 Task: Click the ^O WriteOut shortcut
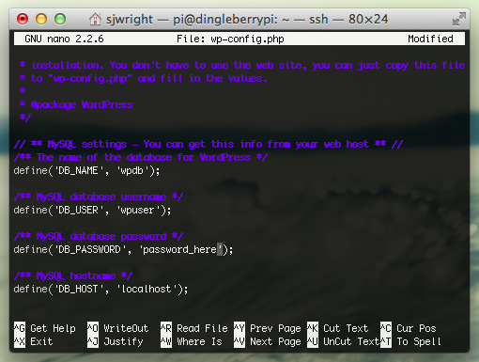(118, 328)
